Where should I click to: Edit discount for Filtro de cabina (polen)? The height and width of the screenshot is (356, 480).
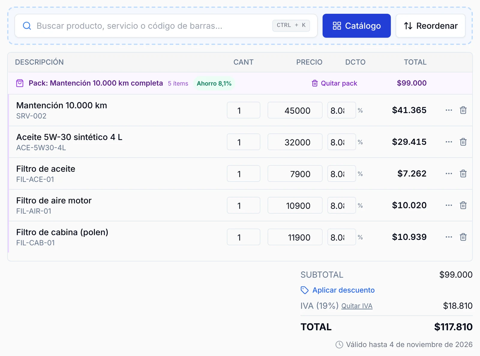point(341,237)
